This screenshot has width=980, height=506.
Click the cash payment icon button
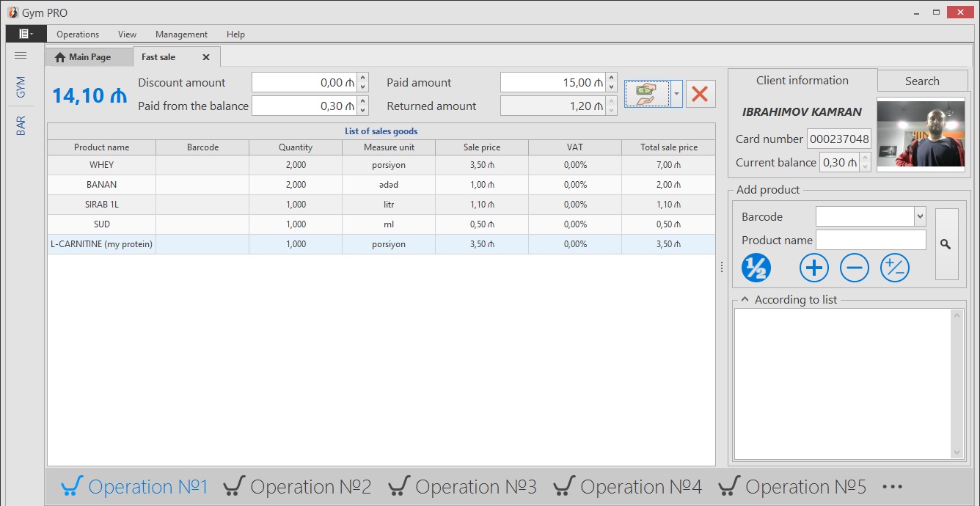[646, 95]
